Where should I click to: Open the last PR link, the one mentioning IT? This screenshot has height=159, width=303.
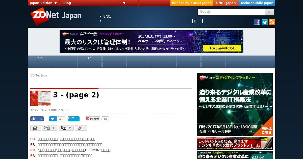[65, 156]
